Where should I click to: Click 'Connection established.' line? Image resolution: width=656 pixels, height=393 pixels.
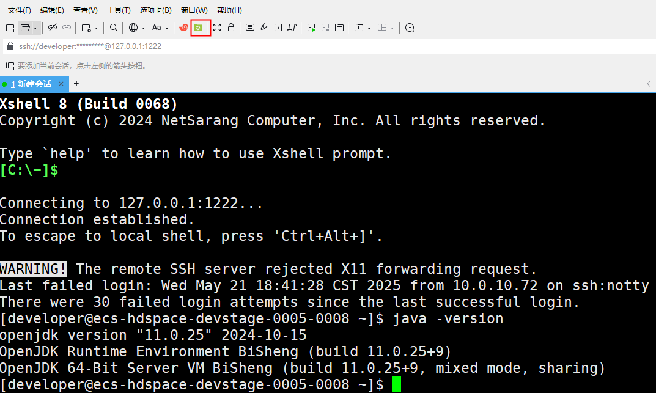click(97, 219)
